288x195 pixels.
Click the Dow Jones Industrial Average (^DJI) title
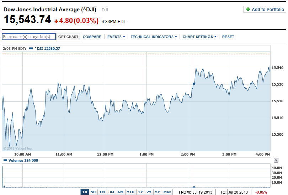[x=50, y=10]
